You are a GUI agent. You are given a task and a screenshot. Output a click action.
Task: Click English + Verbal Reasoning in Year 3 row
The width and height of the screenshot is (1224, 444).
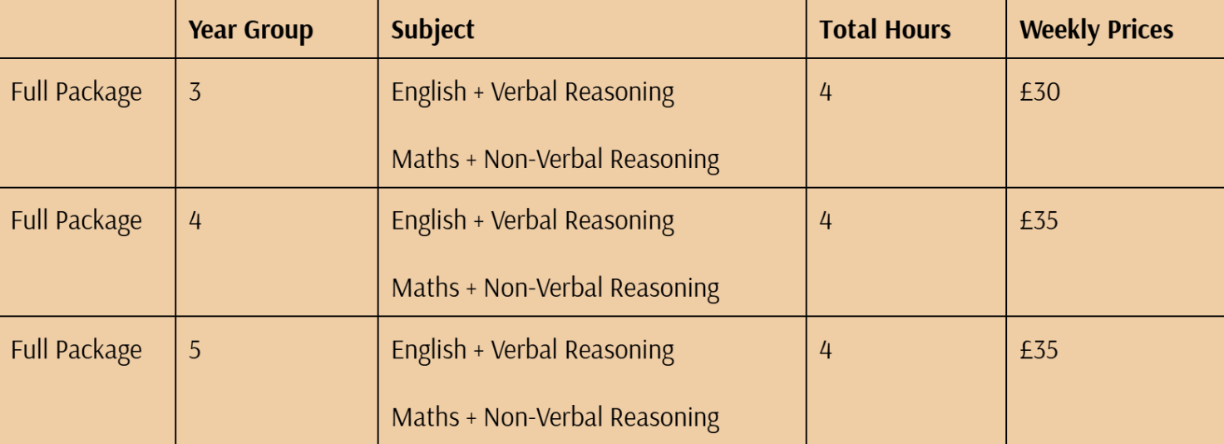pyautogui.click(x=533, y=91)
